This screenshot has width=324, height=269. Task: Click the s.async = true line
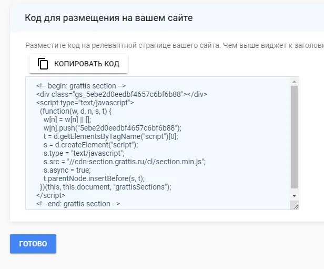pyautogui.click(x=67, y=170)
